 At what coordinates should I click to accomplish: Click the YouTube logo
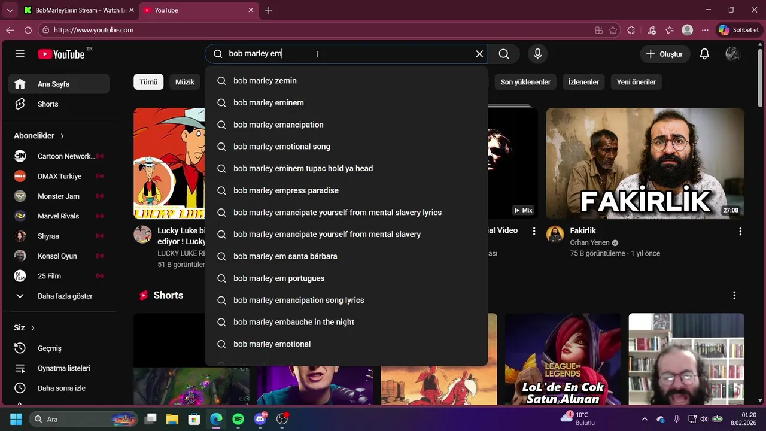click(x=62, y=54)
